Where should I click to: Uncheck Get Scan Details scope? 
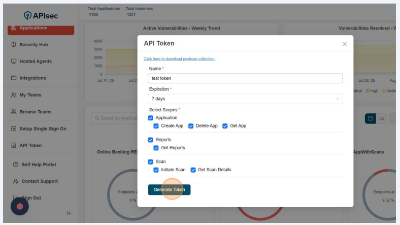(x=193, y=170)
